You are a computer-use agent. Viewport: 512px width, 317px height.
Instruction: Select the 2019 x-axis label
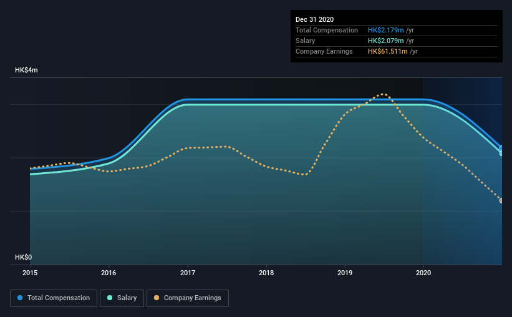345,273
